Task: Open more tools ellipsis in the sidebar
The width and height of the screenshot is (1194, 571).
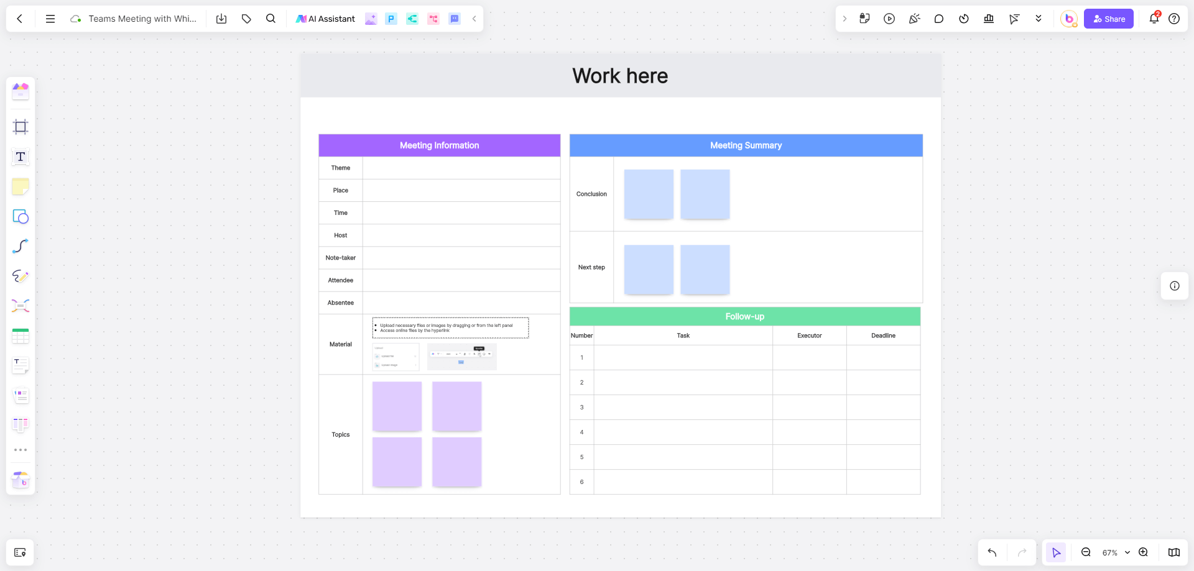Action: 21,450
